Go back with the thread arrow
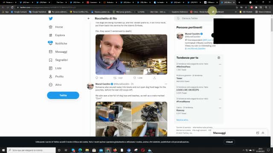The width and height of the screenshot is (273, 153). point(89,18)
